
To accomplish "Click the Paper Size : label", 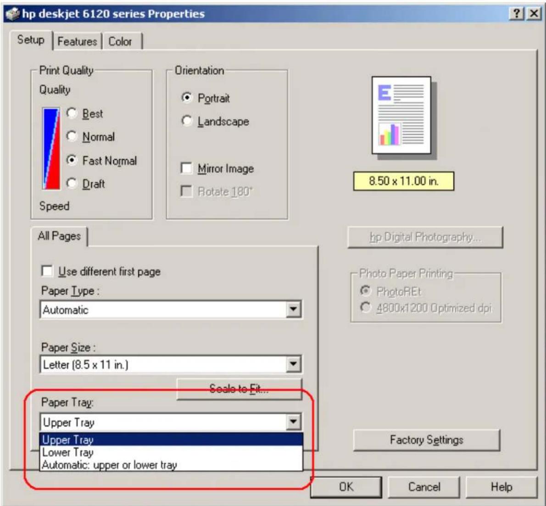I will click(68, 347).
